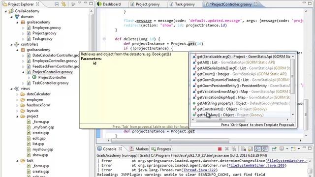Select _myform.gsp under project folder
The width and height of the screenshot is (315, 177).
tap(44, 127)
